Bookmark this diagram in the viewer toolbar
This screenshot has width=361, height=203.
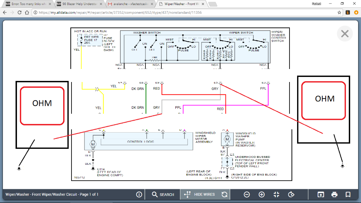tap(348, 194)
